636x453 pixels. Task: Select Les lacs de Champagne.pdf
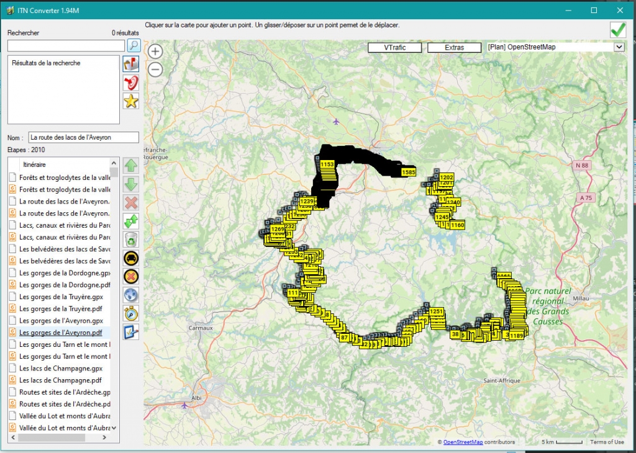click(x=59, y=380)
